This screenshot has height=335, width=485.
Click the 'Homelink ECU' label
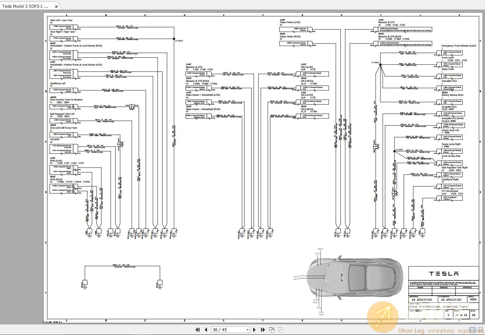449,81
